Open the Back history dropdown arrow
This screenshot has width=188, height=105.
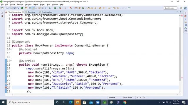120,8
